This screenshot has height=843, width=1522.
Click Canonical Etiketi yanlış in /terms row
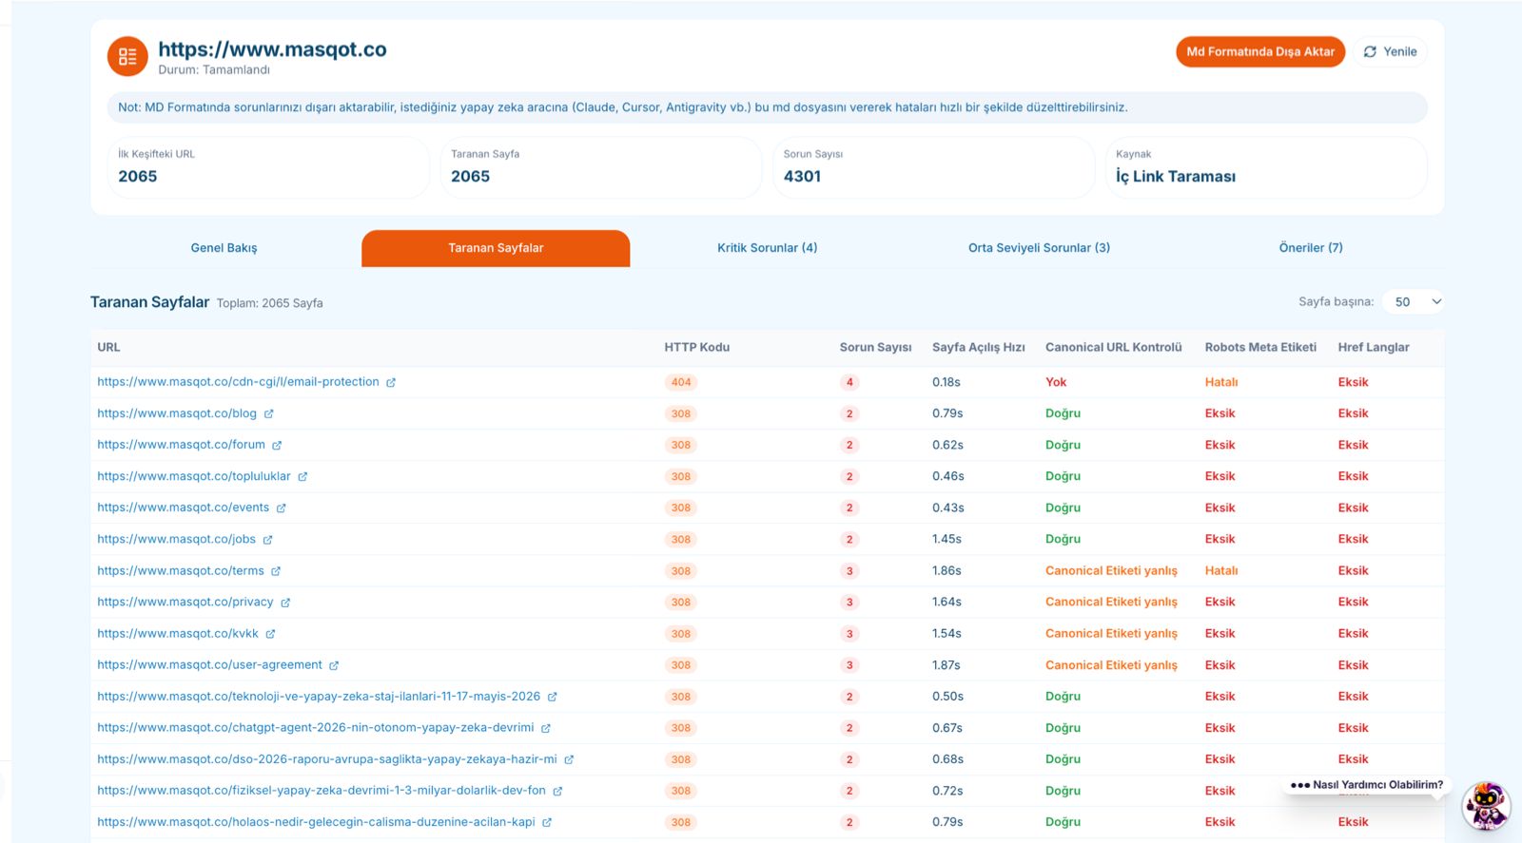1111,570
